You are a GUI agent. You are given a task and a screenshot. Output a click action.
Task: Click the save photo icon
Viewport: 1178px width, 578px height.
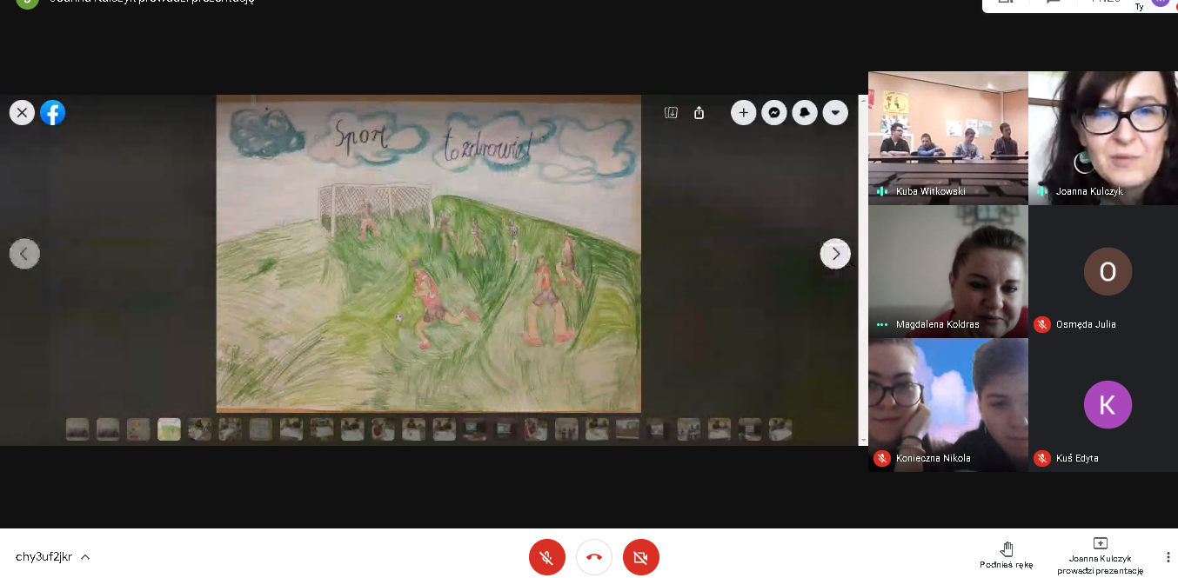tap(671, 112)
